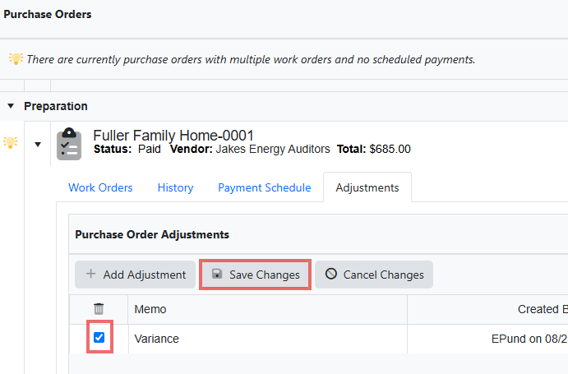Collapse the Preparation group
568x374 pixels.
pyautogui.click(x=11, y=106)
